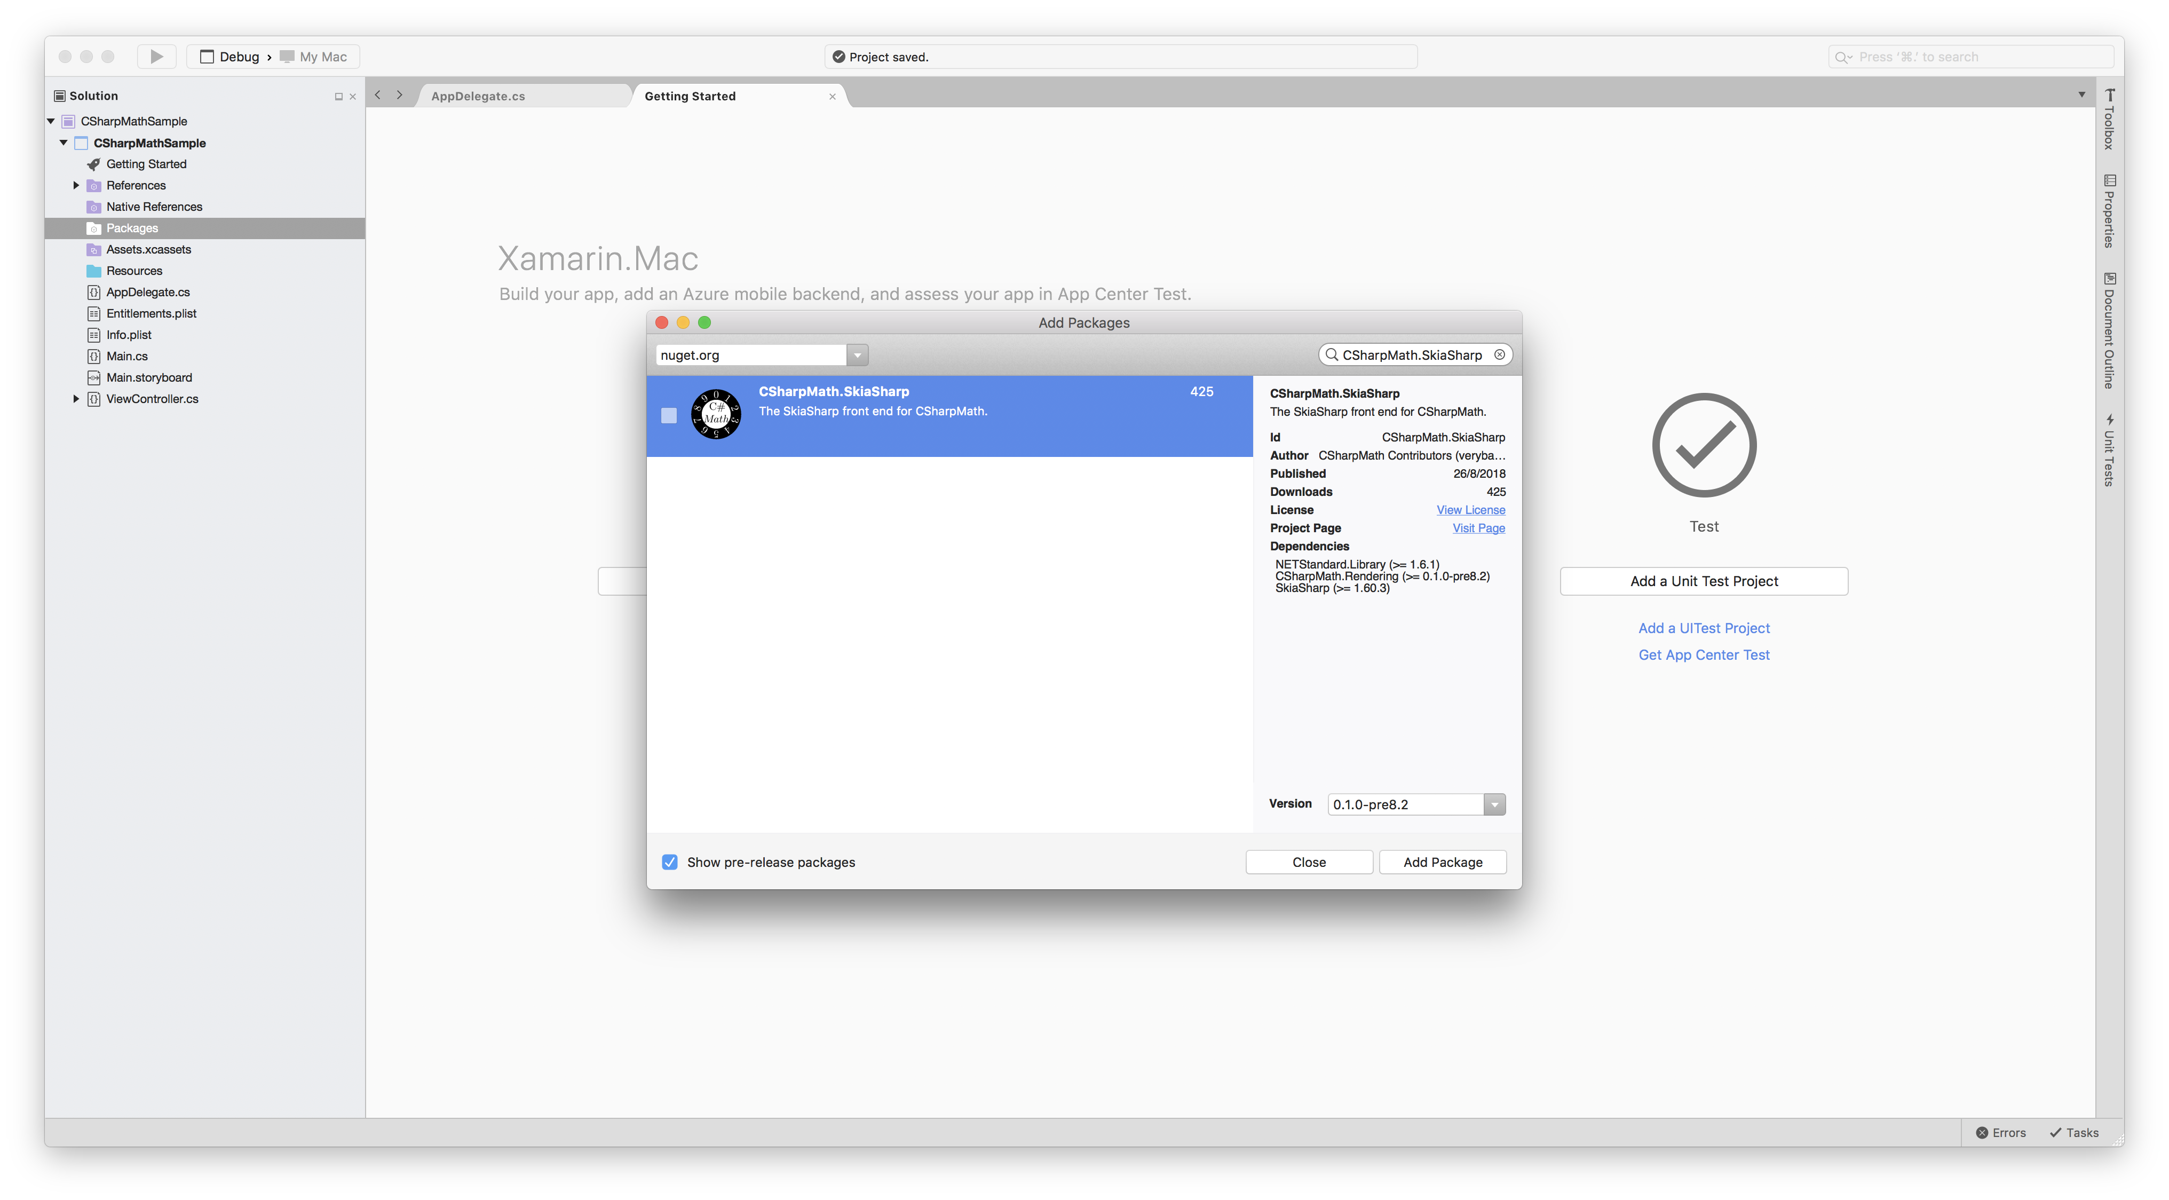This screenshot has height=1200, width=2169.
Task: Select the Getting Started rocket item
Action: 147,163
